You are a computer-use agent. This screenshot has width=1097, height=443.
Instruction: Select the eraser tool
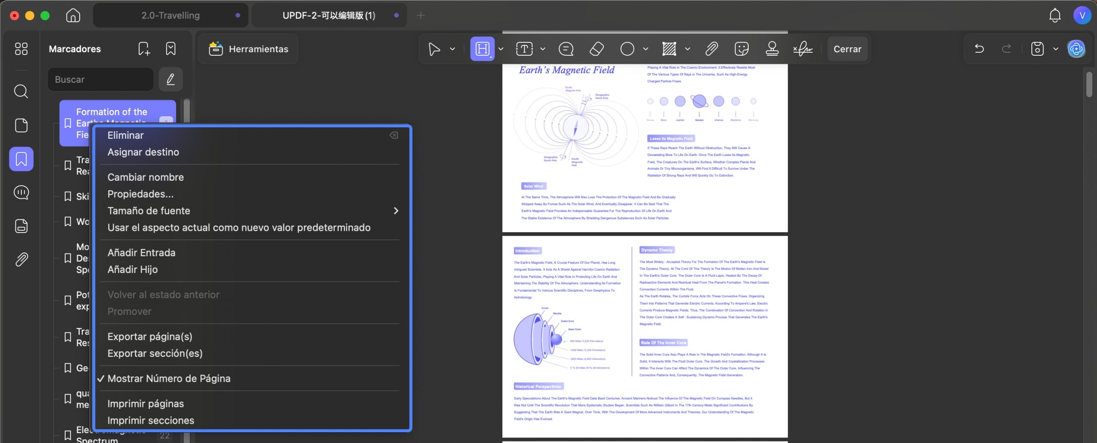tap(596, 49)
